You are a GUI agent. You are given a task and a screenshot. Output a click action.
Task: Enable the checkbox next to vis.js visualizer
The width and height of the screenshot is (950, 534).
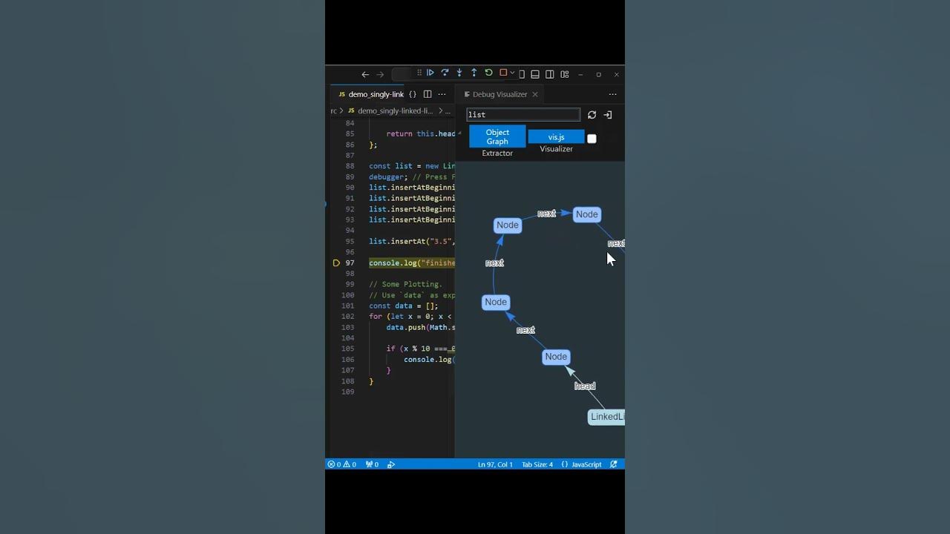tap(592, 139)
